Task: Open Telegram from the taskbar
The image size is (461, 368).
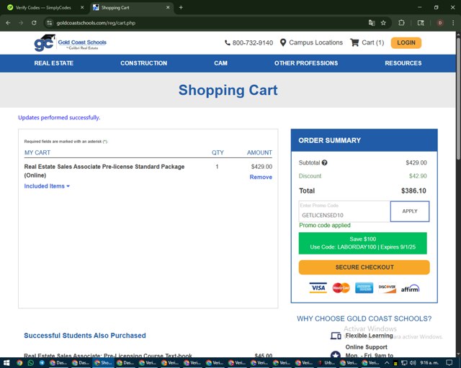Action: pos(42,363)
